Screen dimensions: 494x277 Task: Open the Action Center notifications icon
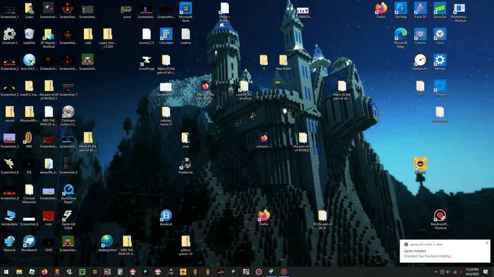point(486,272)
